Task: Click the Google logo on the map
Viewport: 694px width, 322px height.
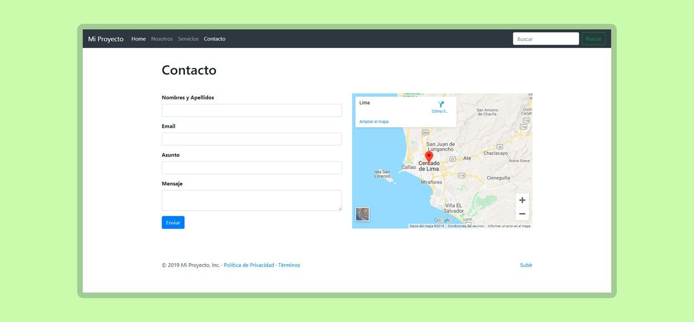Action: (442, 220)
